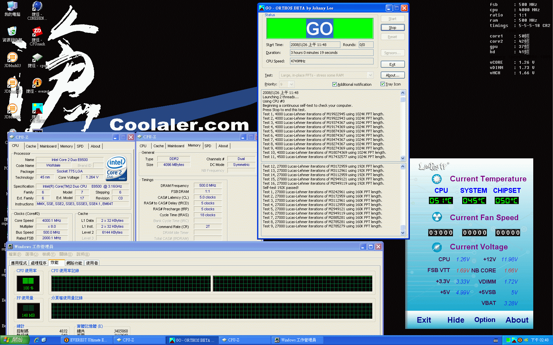
Task: Open the Priority dropdown in ORTHOS
Action: pos(291,84)
